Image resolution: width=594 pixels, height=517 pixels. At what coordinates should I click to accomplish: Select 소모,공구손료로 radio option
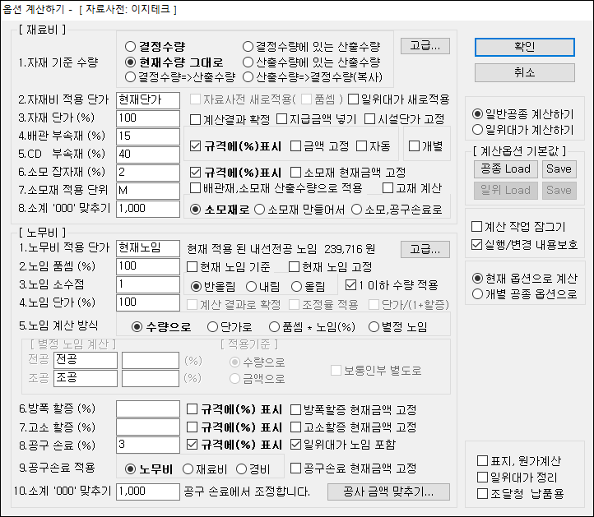pos(397,210)
